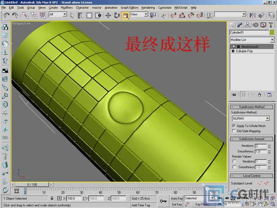Screen dimensions: 277x208
Task: Toggle the Spinner Snap icon
Action: (199, 15)
